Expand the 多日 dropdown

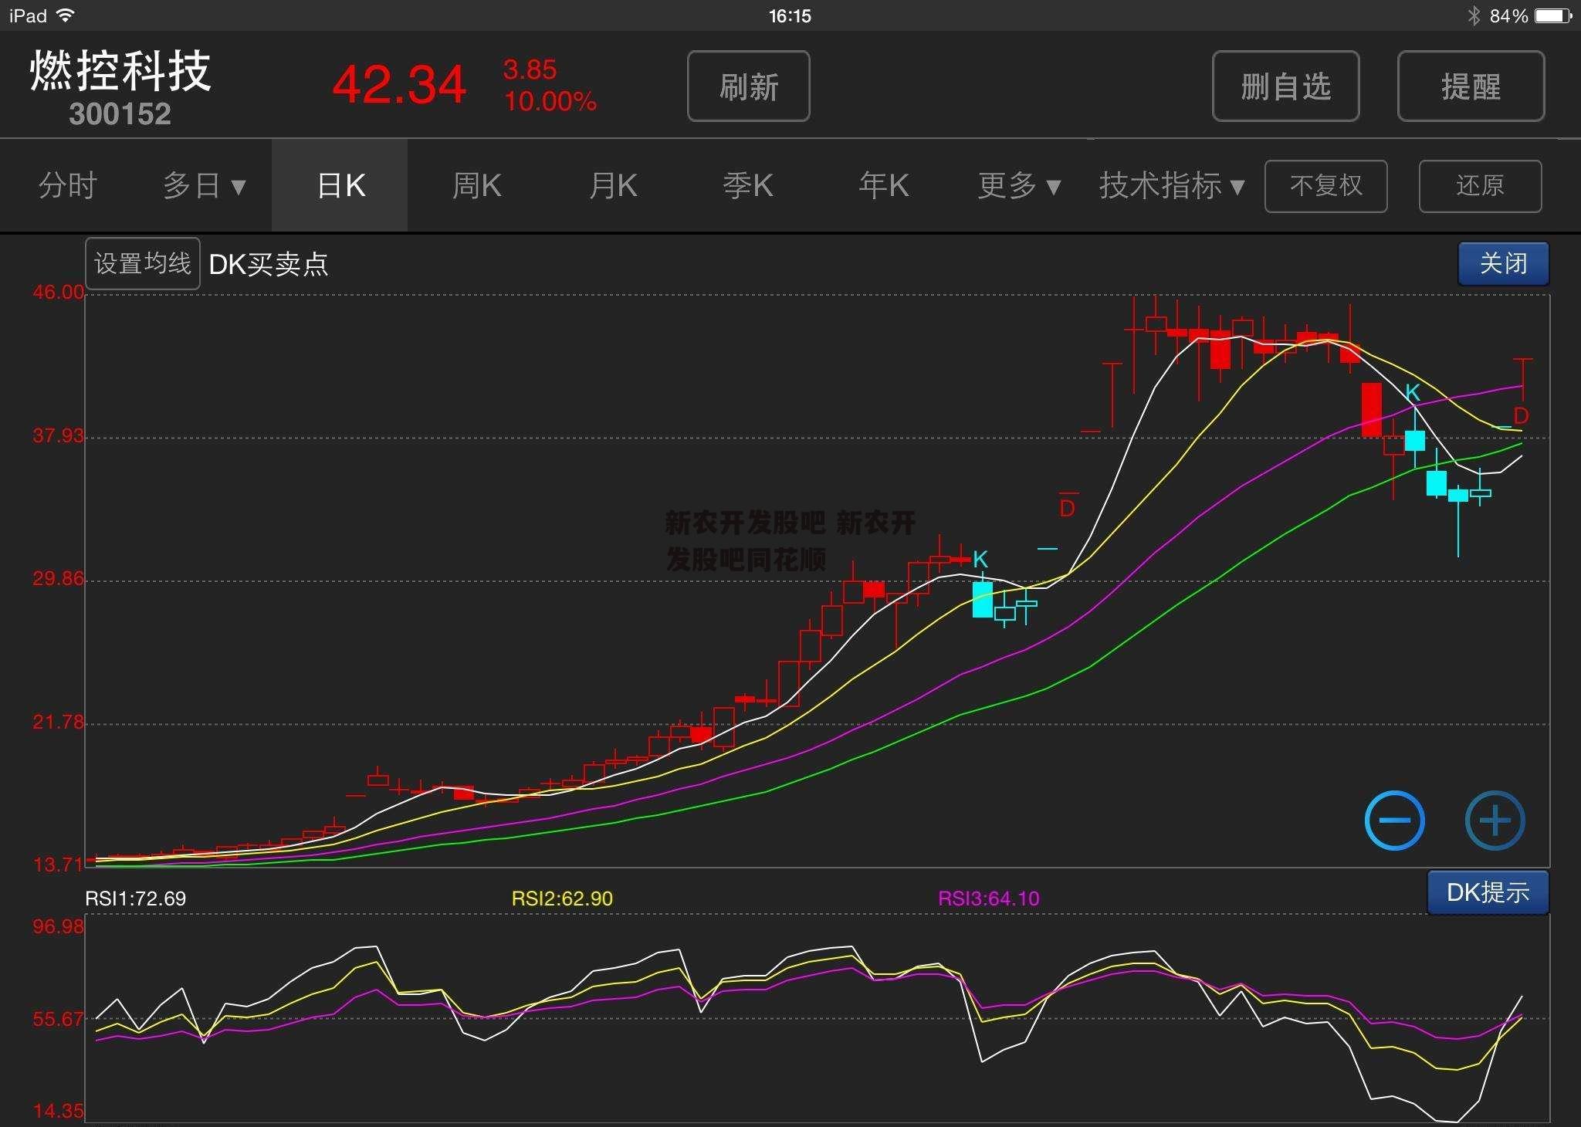tap(205, 185)
